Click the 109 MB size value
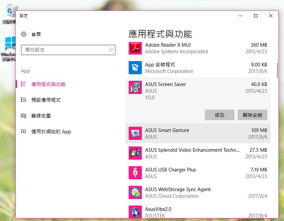The width and height of the screenshot is (284, 221). click(259, 130)
